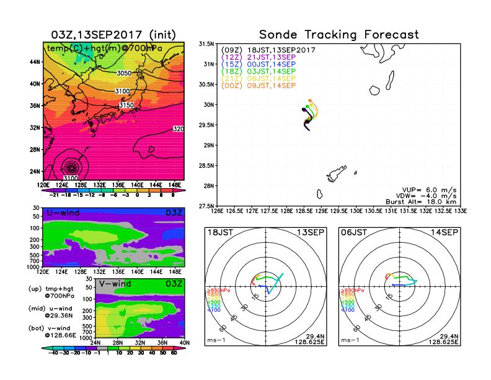491x380 pixels.
Task: Click the "03Z" label in the V-wind panel
Action: (174, 284)
